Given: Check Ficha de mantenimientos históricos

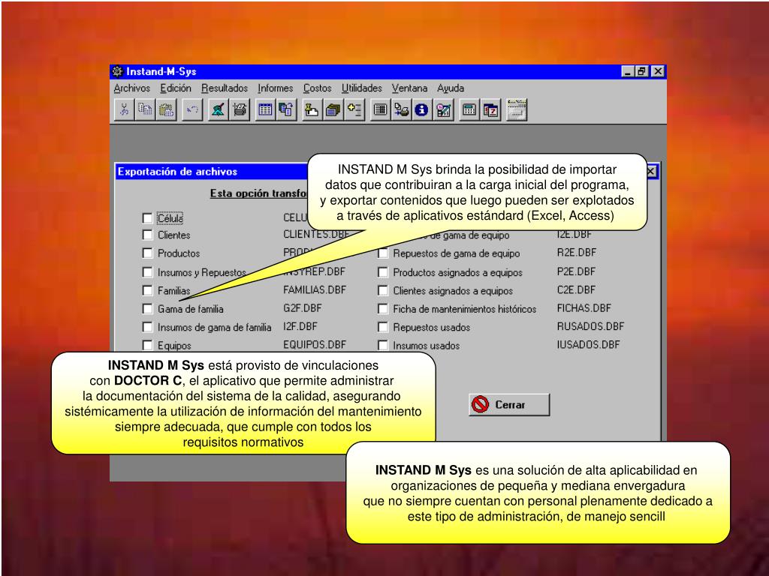Looking at the screenshot, I should click(x=382, y=309).
